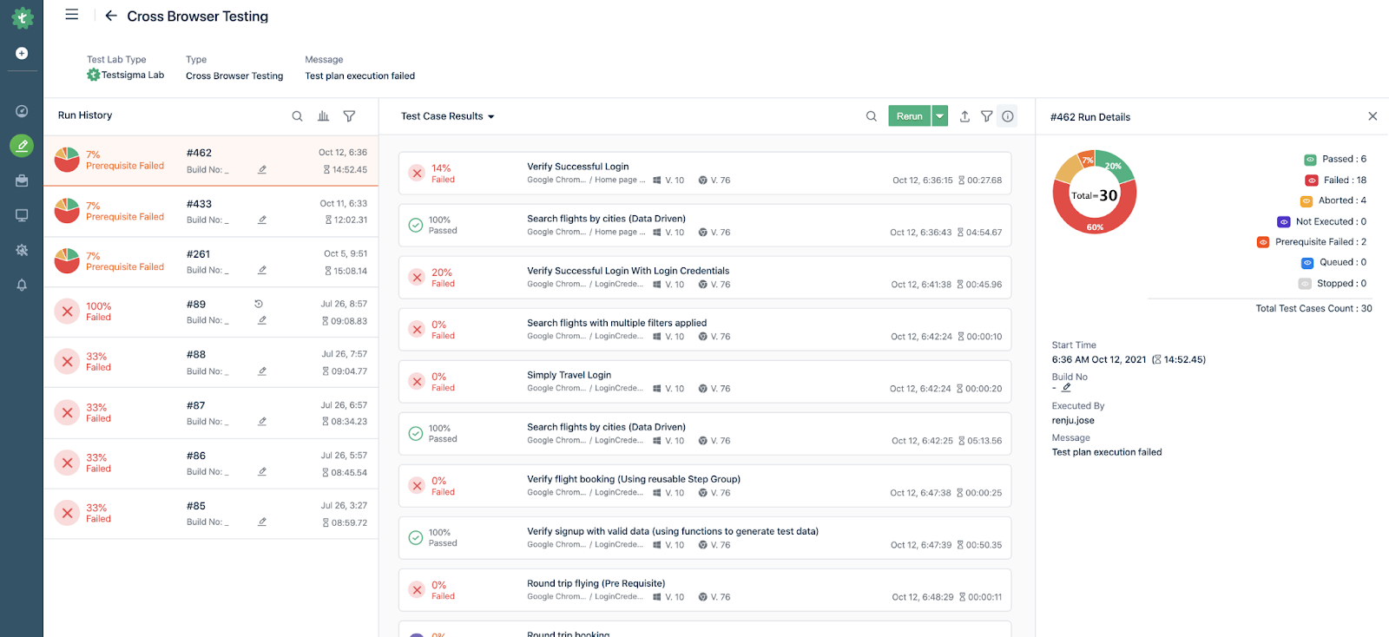
Task: Open Verify Successful Login test result
Action: [705, 173]
